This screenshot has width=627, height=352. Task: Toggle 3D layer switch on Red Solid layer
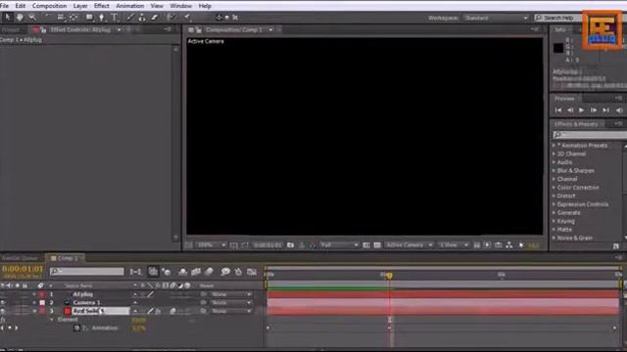coord(187,311)
